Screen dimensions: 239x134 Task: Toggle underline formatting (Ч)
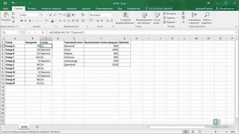coord(30,21)
